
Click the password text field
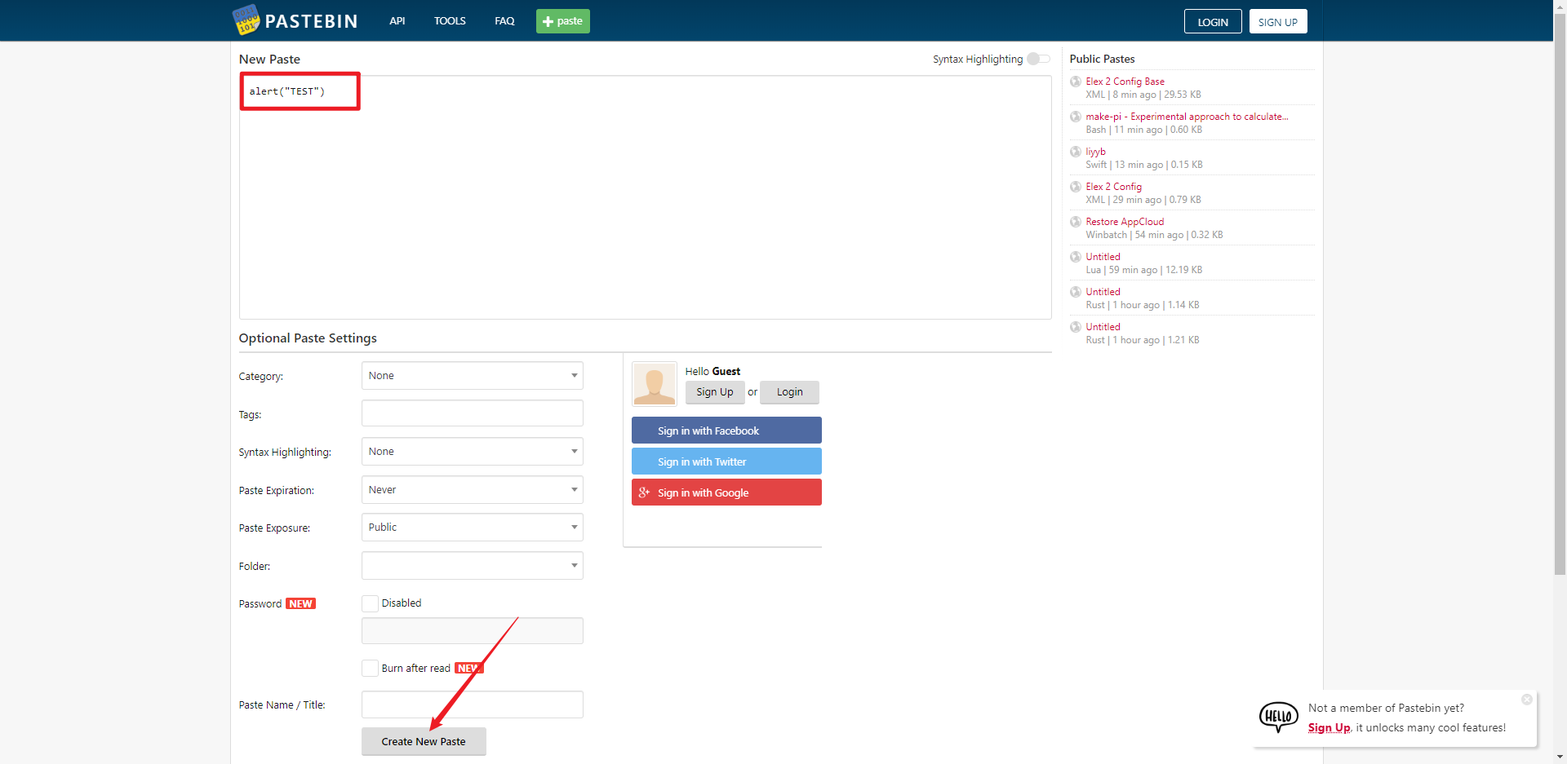pos(473,631)
